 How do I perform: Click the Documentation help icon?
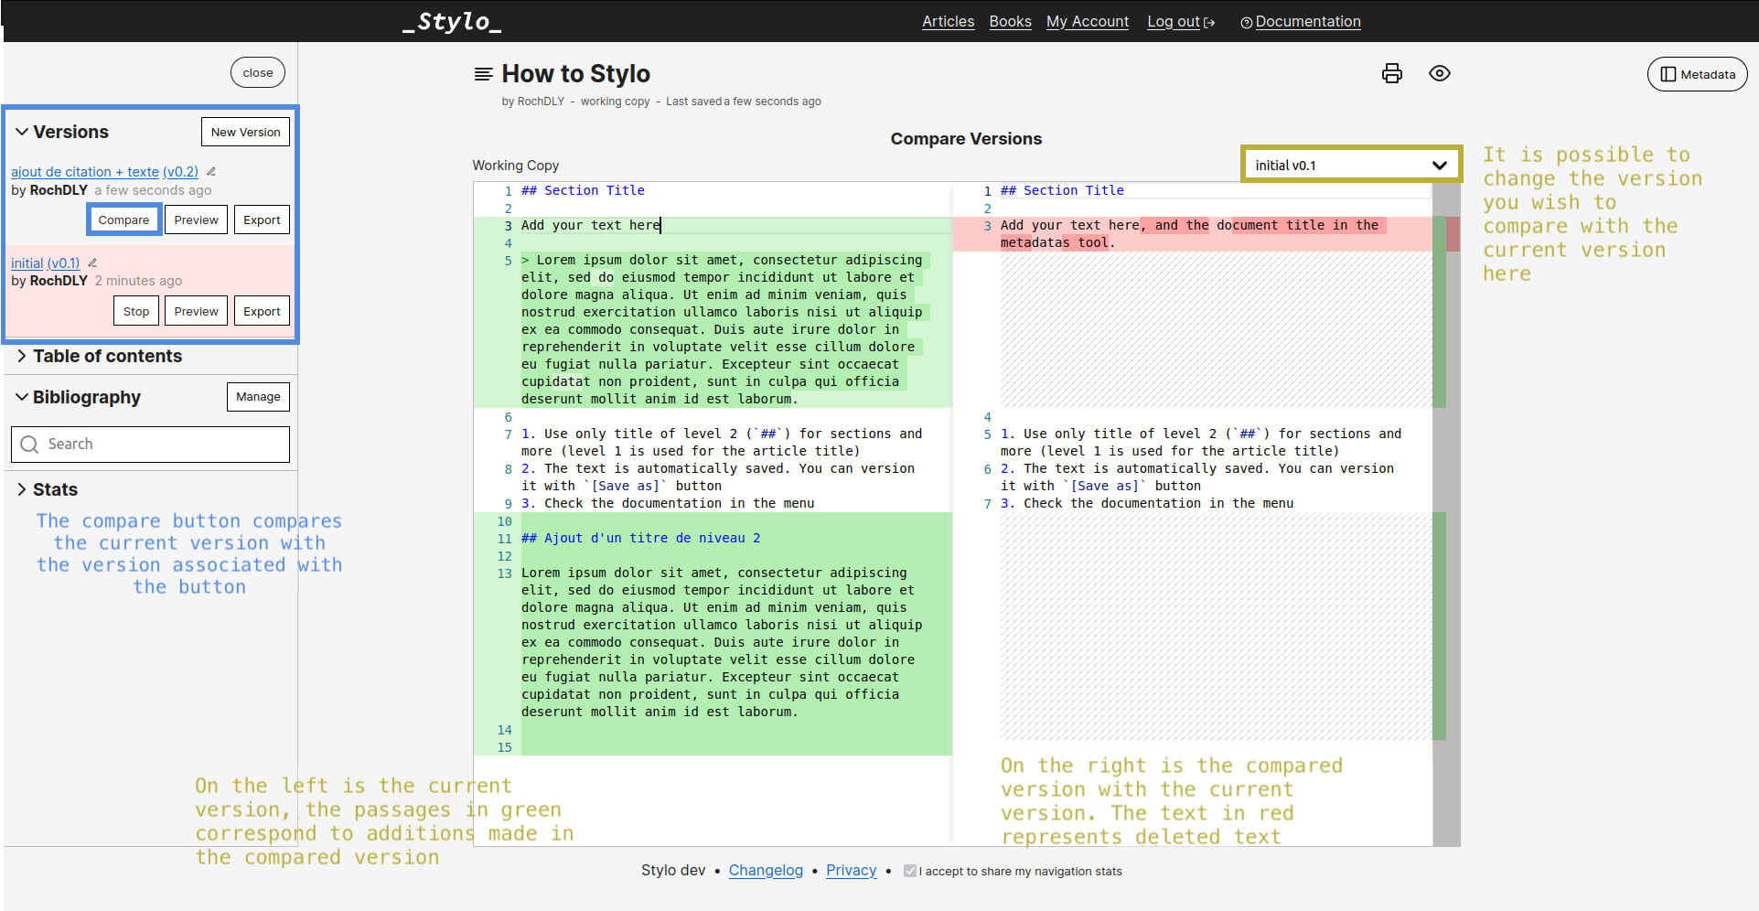click(x=1246, y=23)
